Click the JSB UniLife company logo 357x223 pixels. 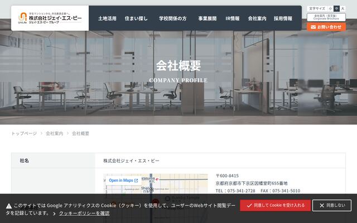(50, 18)
